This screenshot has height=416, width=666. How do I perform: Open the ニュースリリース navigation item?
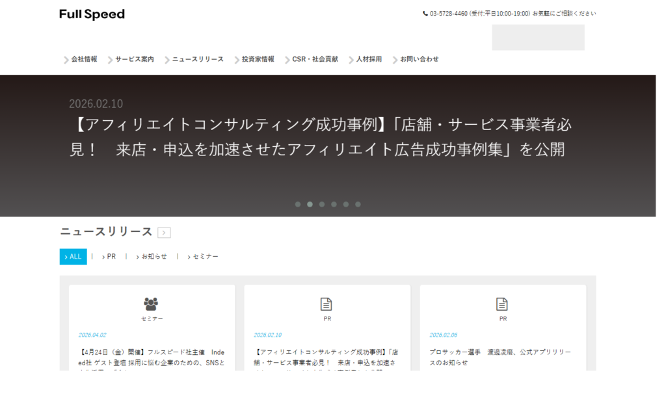tap(198, 59)
